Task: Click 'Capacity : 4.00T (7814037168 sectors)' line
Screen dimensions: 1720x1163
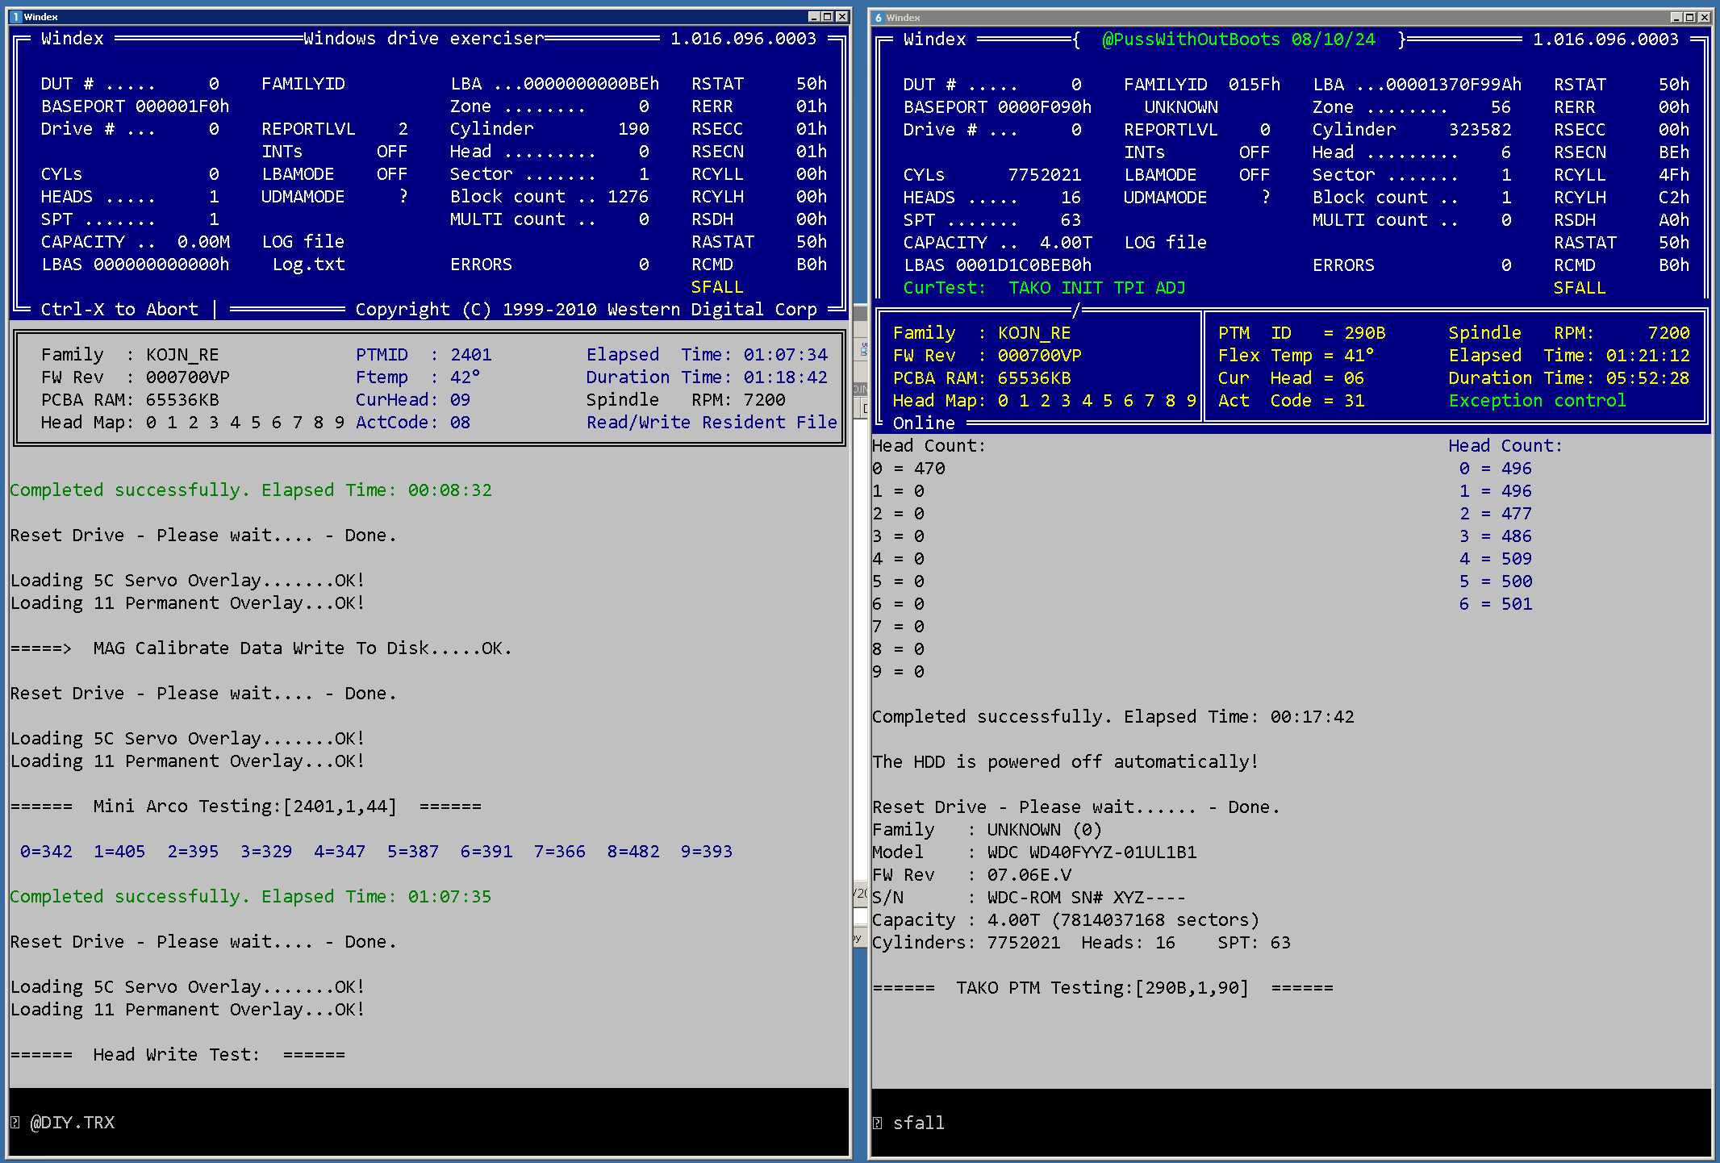Action: tap(1066, 919)
